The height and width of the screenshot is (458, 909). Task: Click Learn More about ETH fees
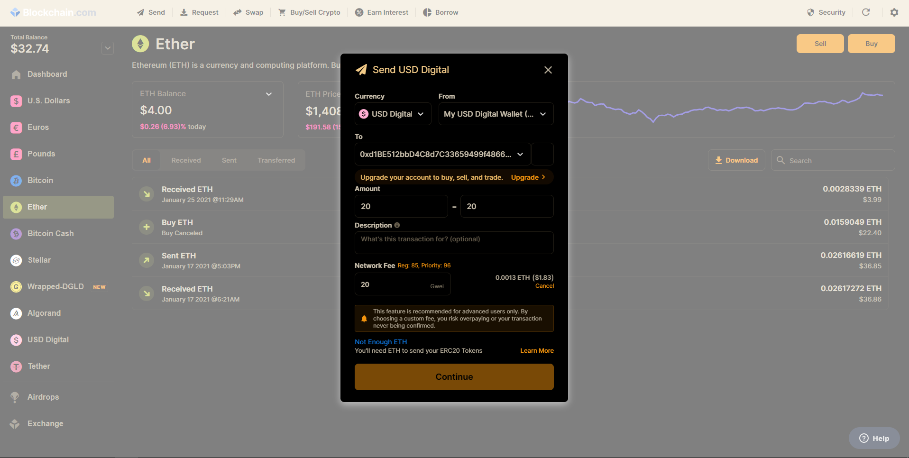pyautogui.click(x=537, y=351)
